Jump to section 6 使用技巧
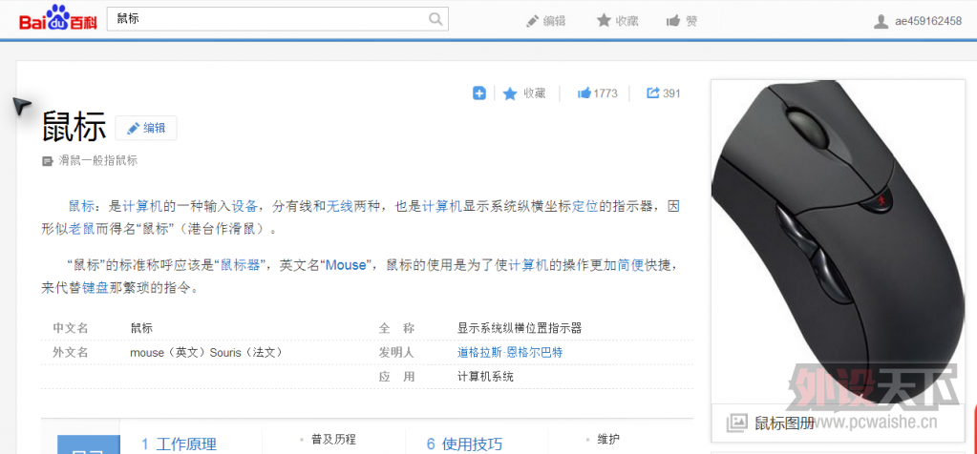The width and height of the screenshot is (977, 454). pos(464,444)
